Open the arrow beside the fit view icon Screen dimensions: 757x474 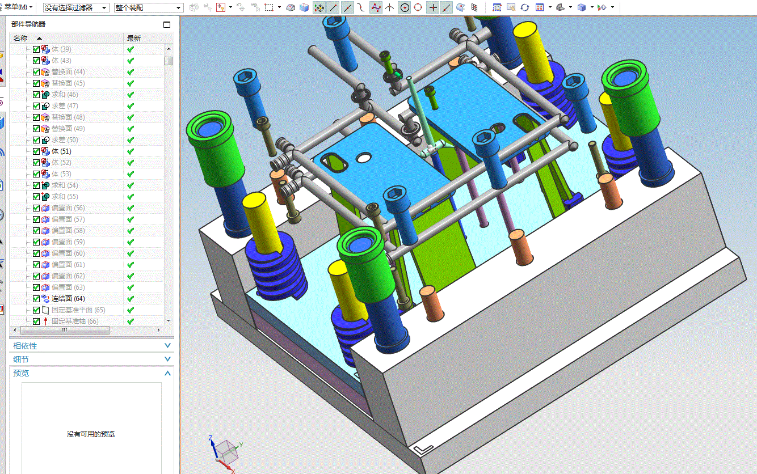tap(550, 7)
